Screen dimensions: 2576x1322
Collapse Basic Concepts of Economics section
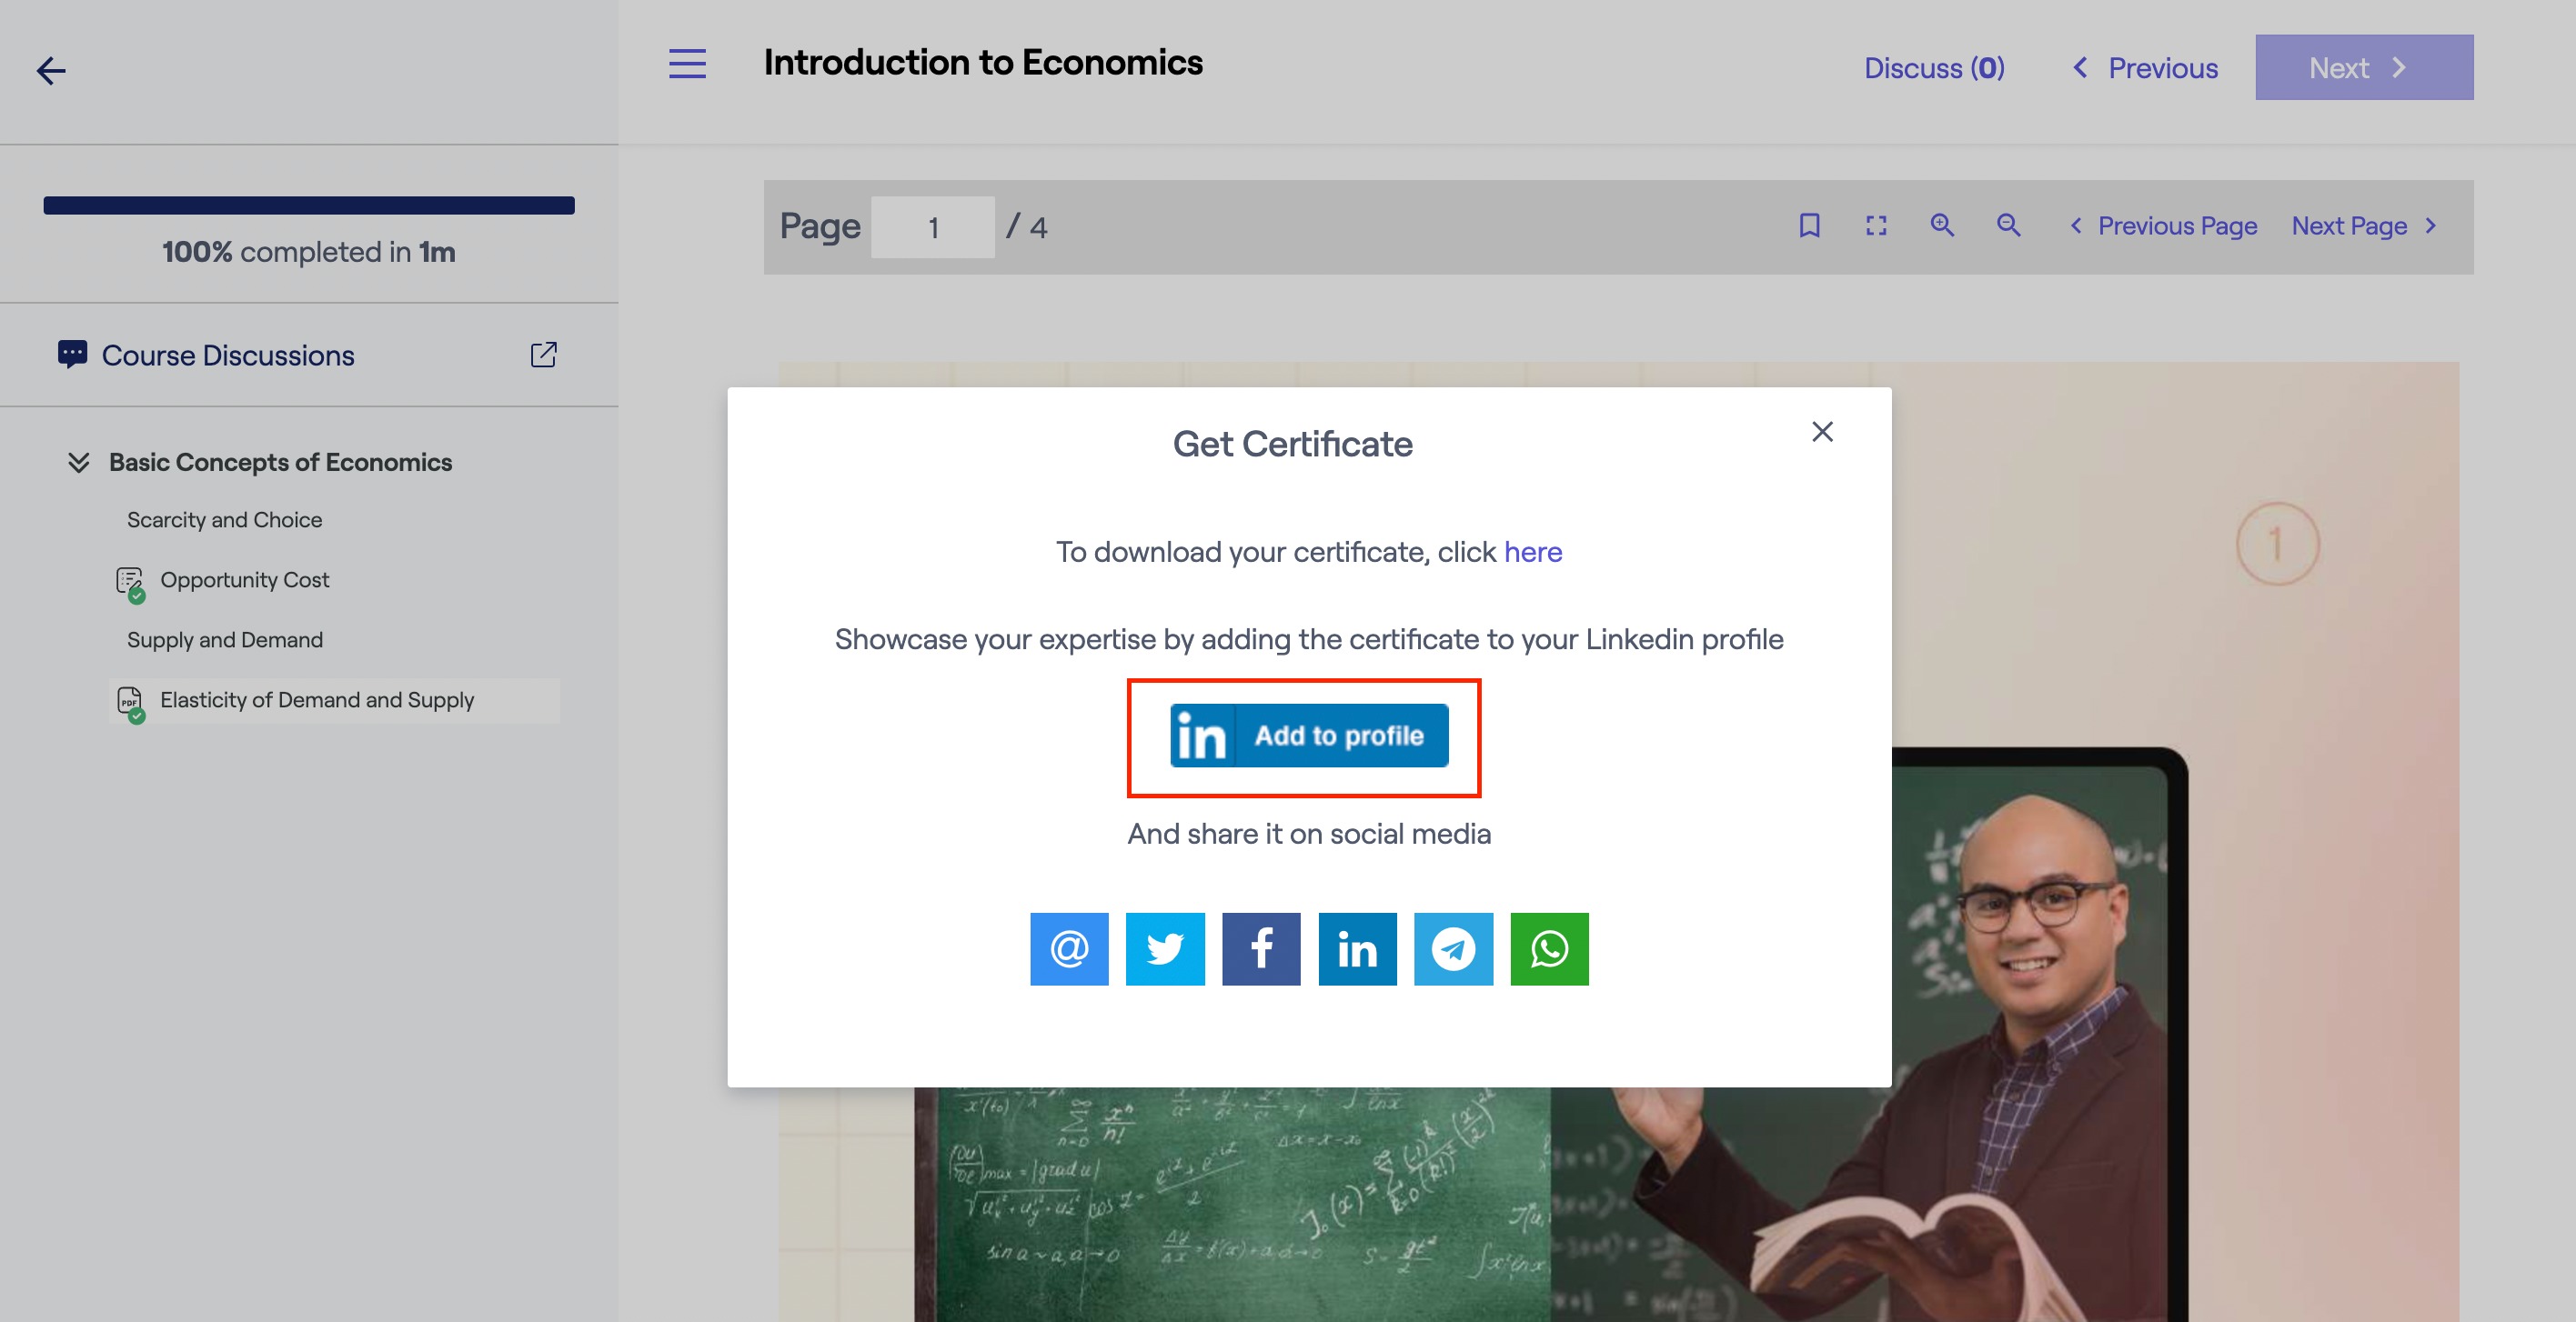(x=79, y=463)
